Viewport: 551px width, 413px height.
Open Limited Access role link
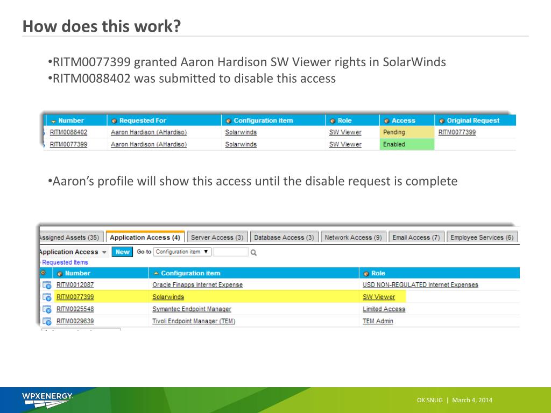point(384,309)
